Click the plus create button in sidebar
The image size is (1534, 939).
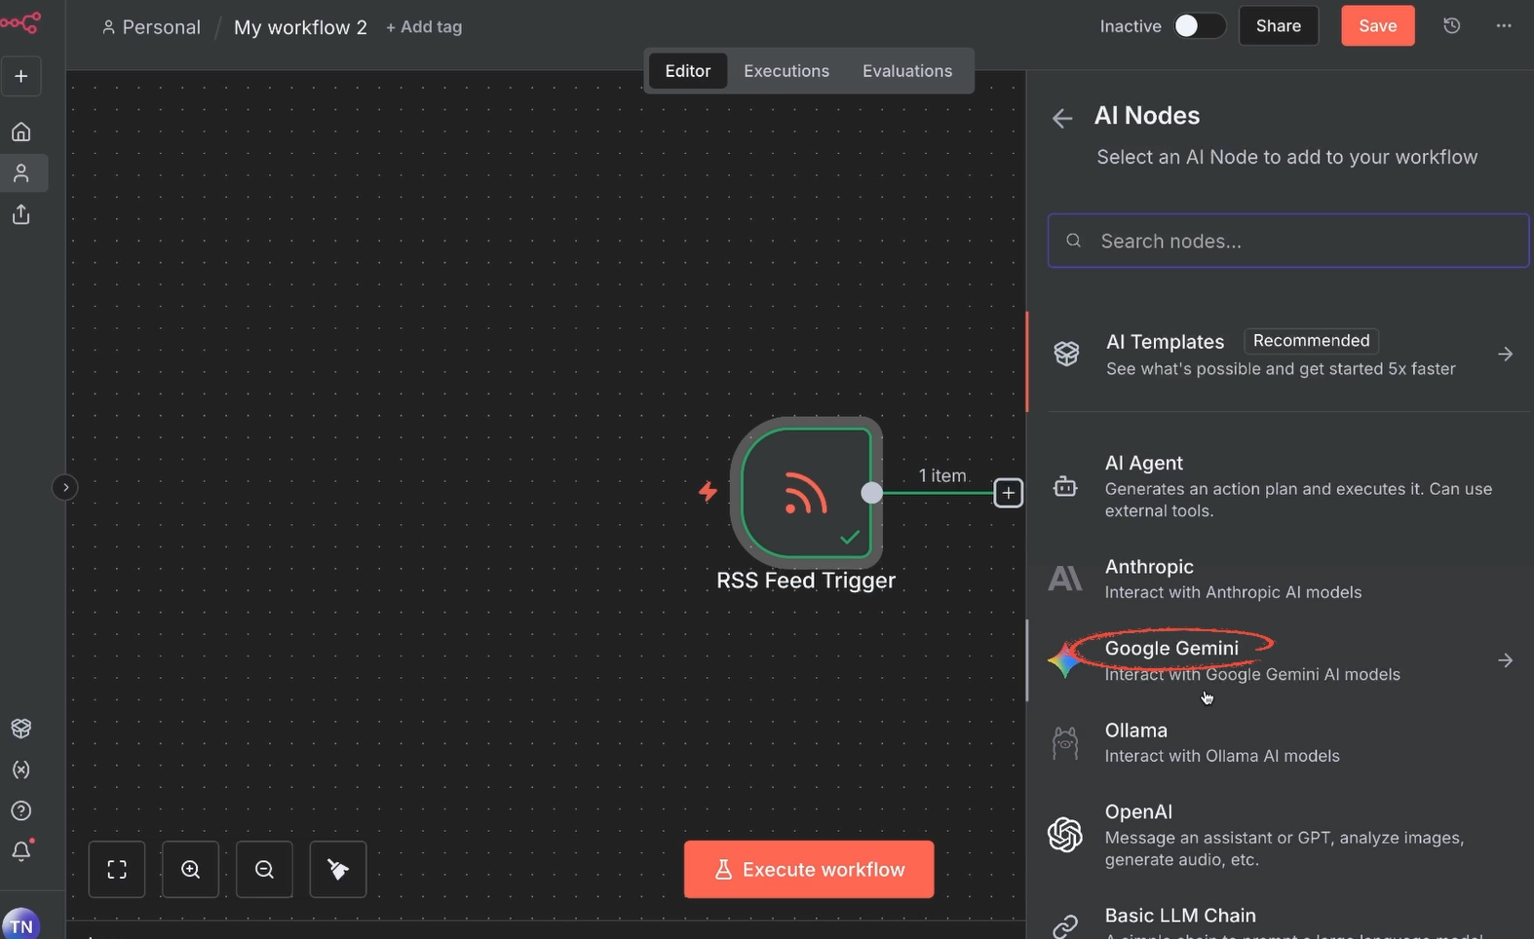pyautogui.click(x=20, y=76)
